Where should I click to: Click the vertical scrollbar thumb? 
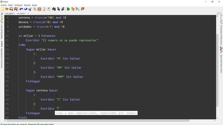click(x=217, y=70)
